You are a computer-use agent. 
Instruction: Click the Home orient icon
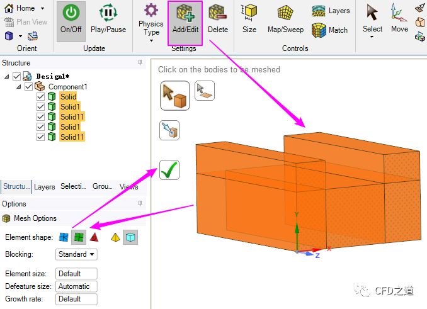9,8
